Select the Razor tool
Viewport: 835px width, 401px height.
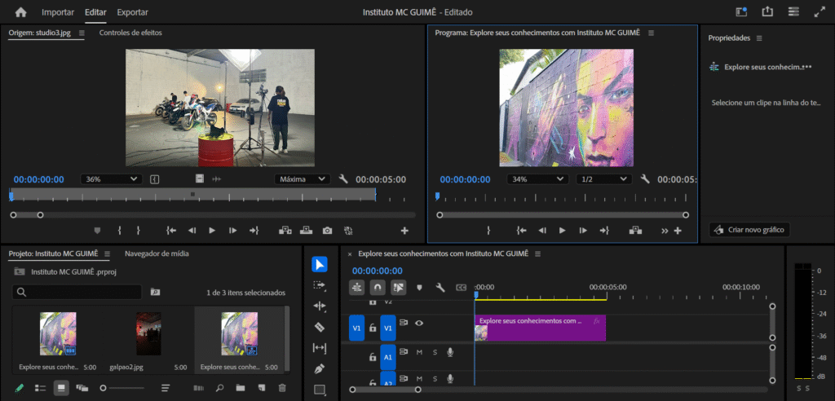(320, 327)
